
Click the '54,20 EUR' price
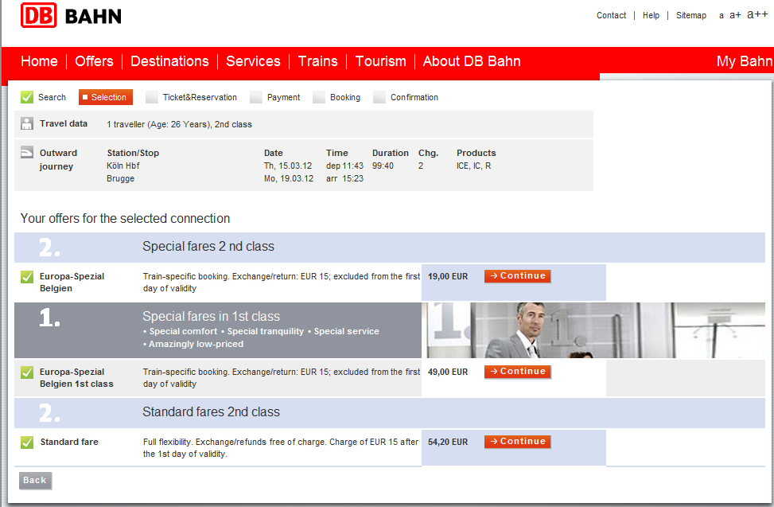[x=448, y=442]
